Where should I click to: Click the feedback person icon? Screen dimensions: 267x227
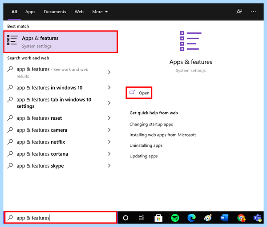[239, 12]
